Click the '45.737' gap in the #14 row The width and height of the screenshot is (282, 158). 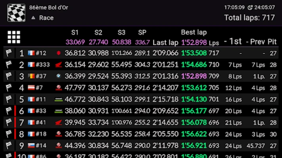(256, 146)
